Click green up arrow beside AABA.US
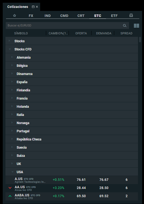This screenshot has height=204, width=144. pyautogui.click(x=10, y=196)
